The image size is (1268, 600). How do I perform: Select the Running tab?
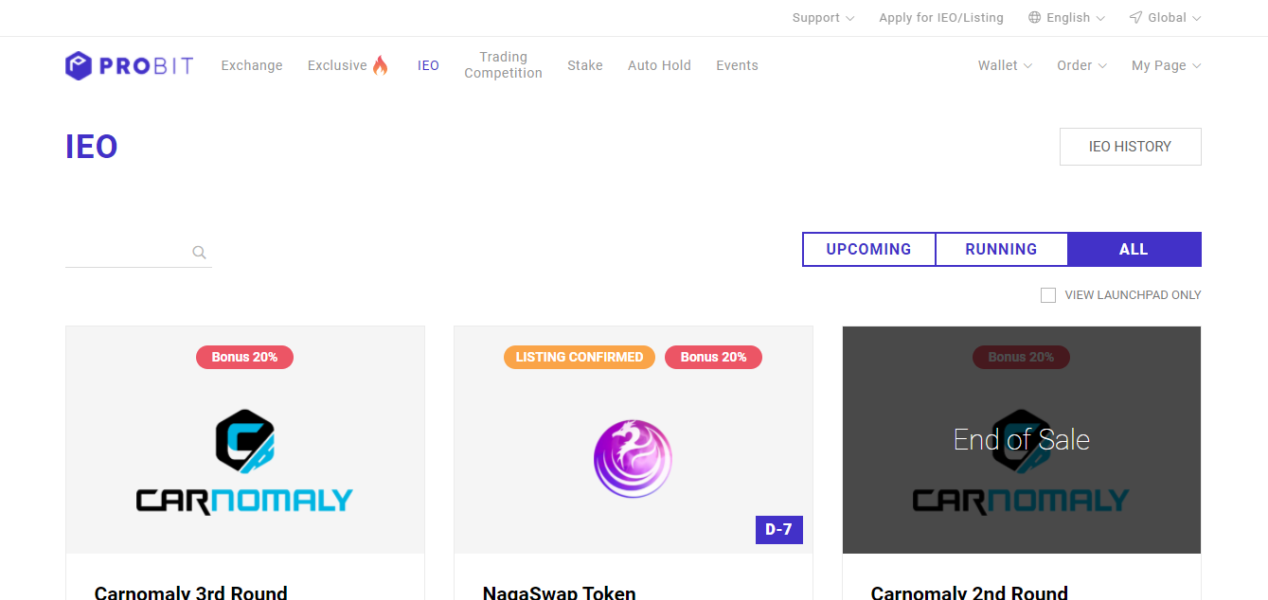(1001, 250)
